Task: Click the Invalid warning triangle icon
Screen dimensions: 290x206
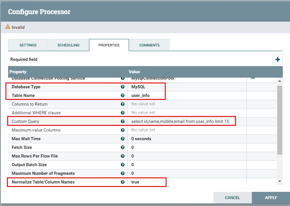Action: click(x=8, y=27)
